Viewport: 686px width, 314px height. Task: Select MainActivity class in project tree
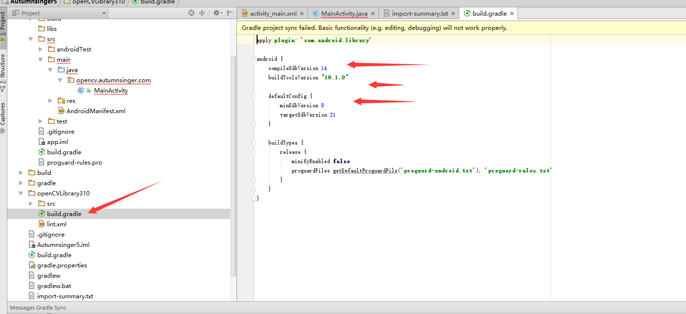pyautogui.click(x=111, y=91)
